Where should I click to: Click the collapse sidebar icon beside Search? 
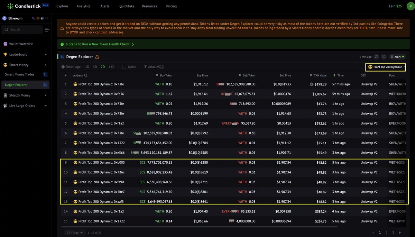coord(47,30)
